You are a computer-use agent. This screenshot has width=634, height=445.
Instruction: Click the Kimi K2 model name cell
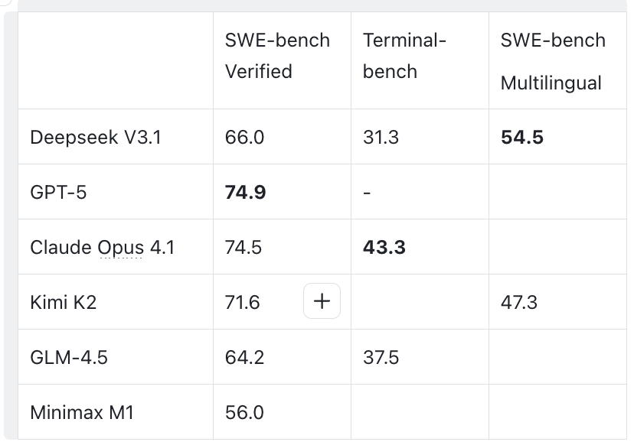(63, 303)
